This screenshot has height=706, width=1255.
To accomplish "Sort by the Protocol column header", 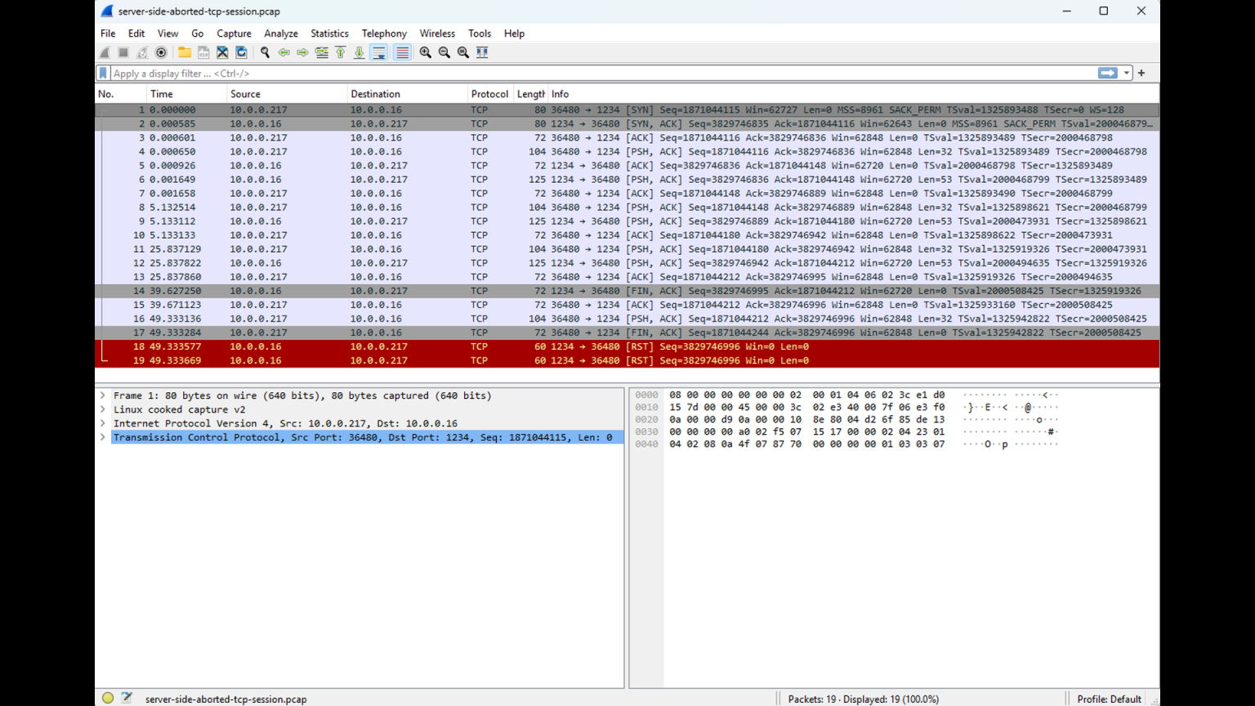I will [x=490, y=94].
